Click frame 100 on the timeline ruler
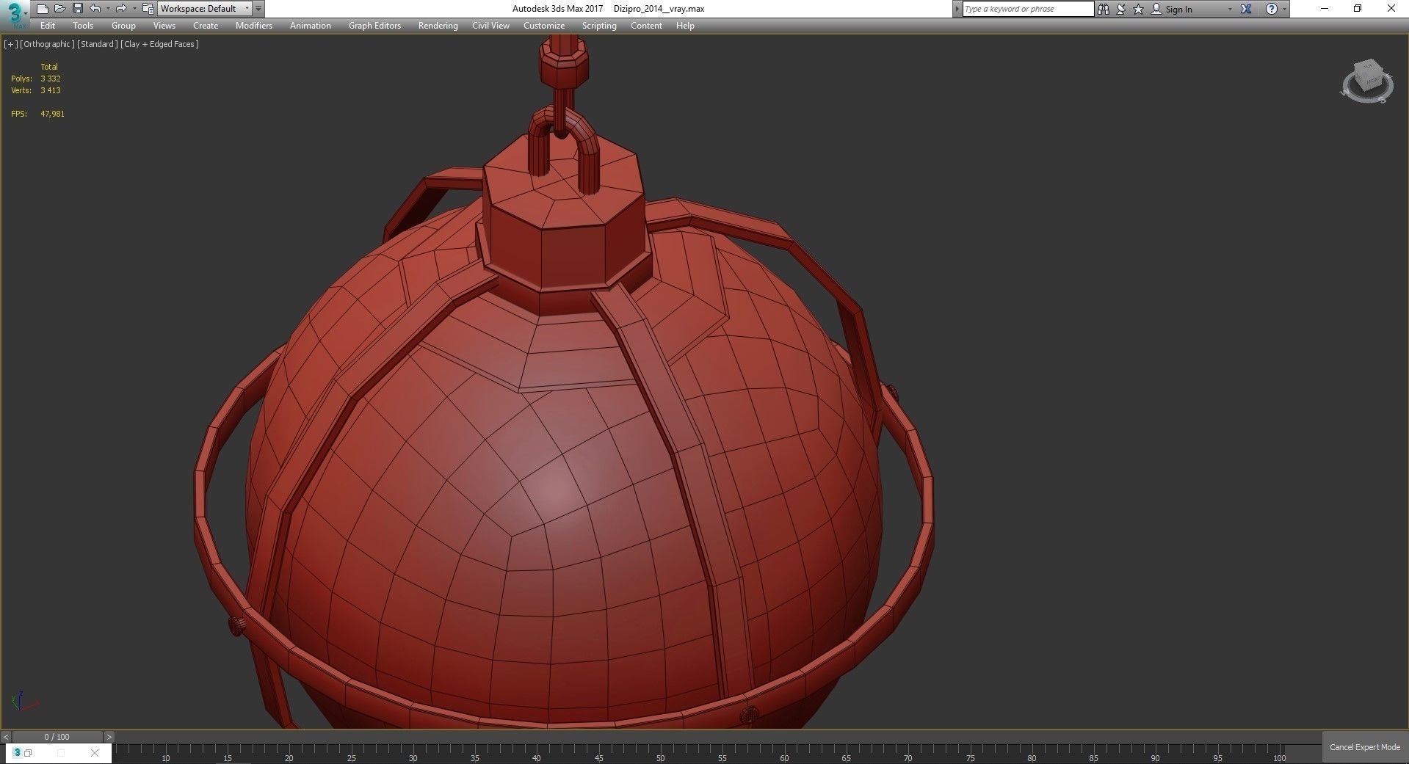Viewport: 1409px width, 764px height. tap(1280, 758)
